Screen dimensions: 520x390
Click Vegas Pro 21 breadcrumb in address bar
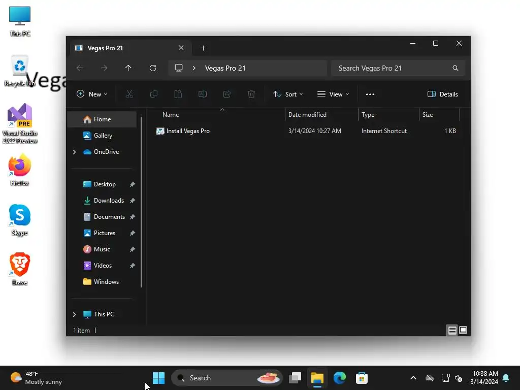(x=225, y=68)
